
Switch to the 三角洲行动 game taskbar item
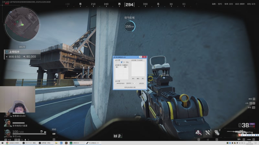pos(77,143)
